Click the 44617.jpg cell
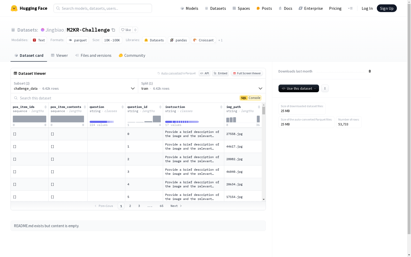Image resolution: width=411 pixels, height=257 pixels. (243, 146)
